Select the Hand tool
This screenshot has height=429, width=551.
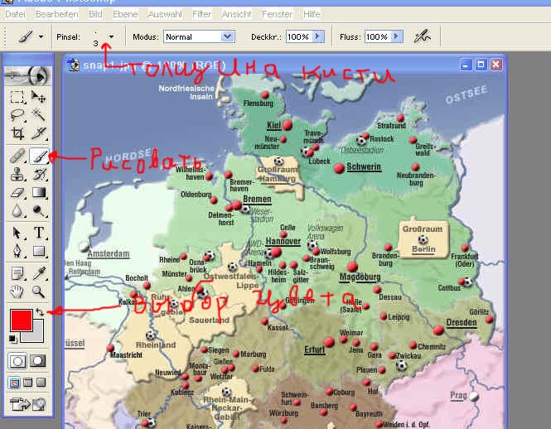17,292
